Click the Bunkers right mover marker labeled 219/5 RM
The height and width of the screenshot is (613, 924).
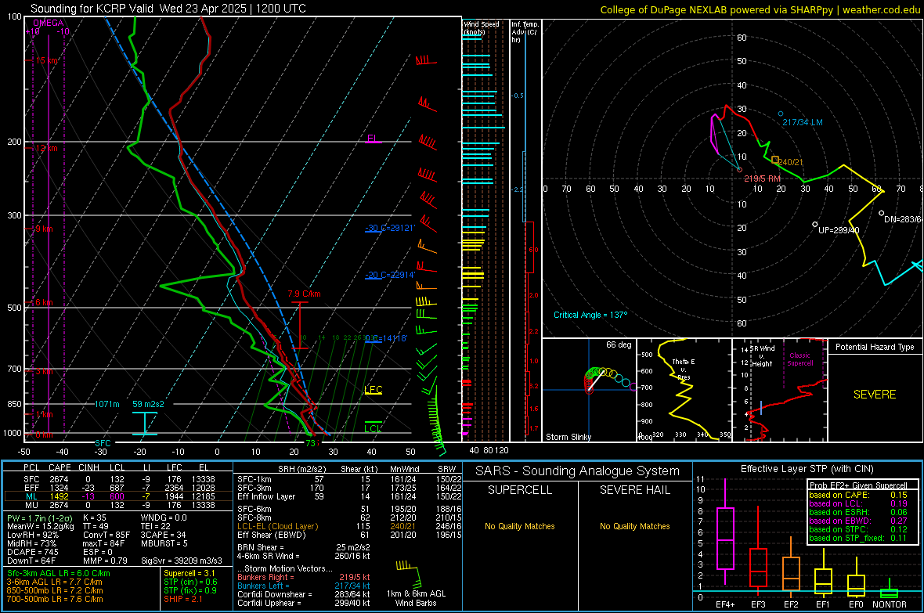(x=739, y=170)
